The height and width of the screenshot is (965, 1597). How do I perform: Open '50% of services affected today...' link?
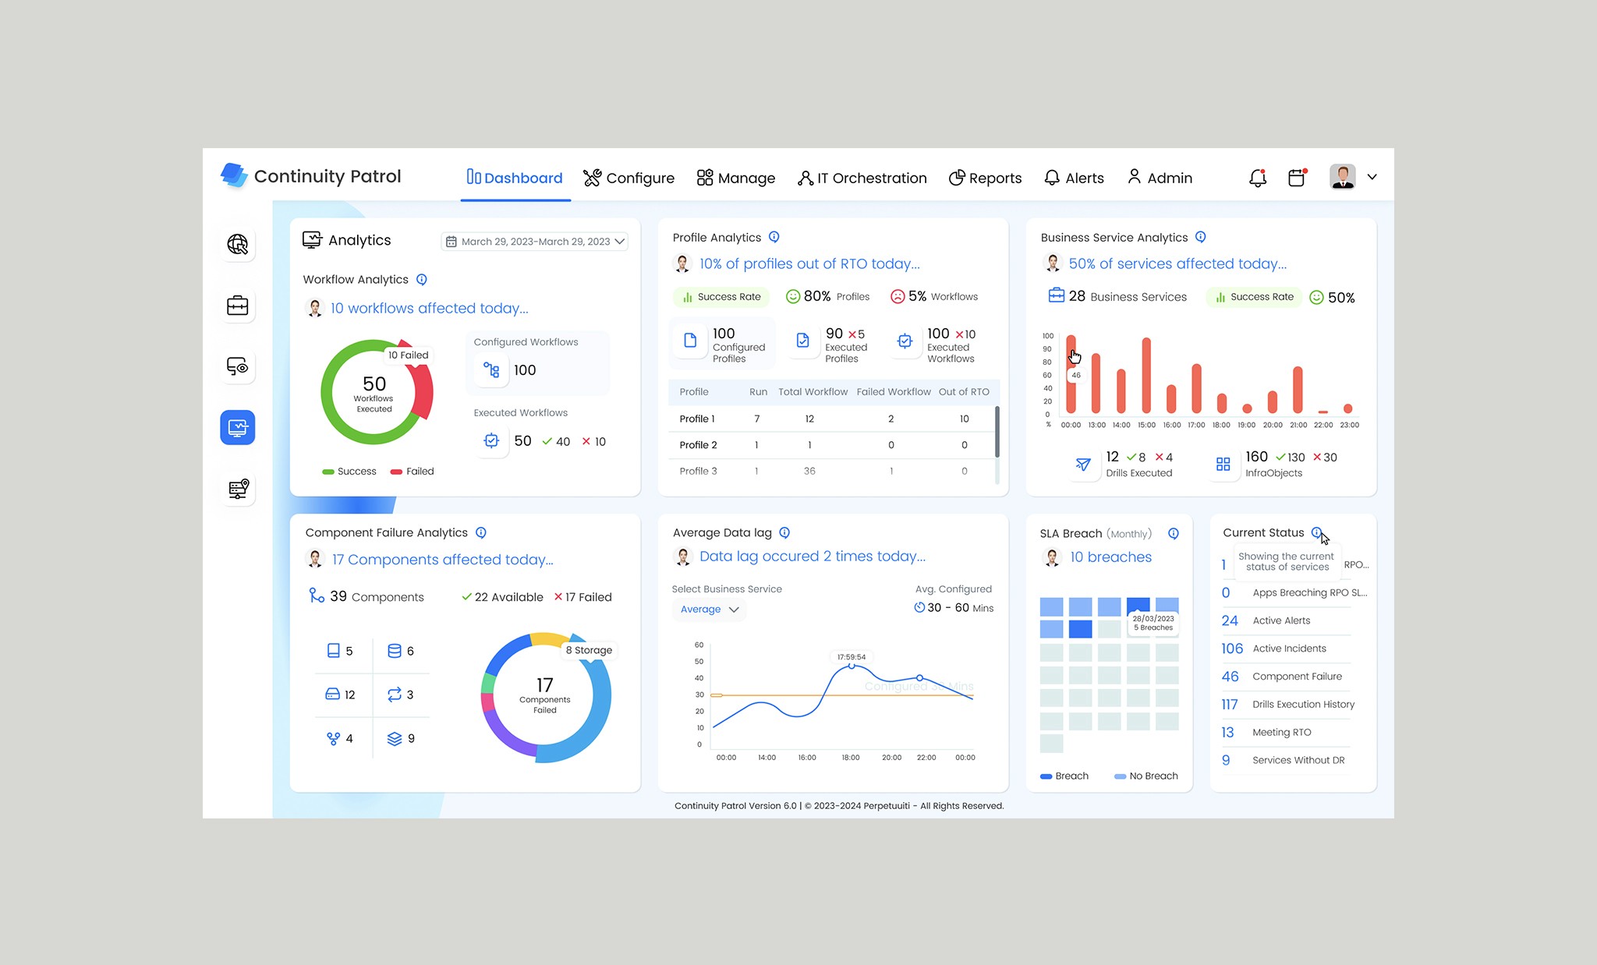(x=1177, y=263)
